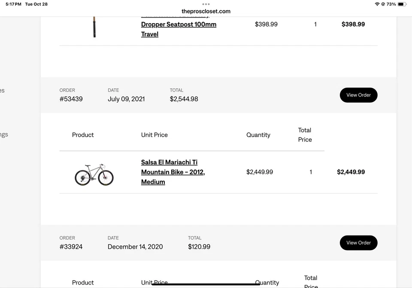Screen dimensions: 412x288
Task: Tap the orientation lock status icon
Action: point(383,4)
